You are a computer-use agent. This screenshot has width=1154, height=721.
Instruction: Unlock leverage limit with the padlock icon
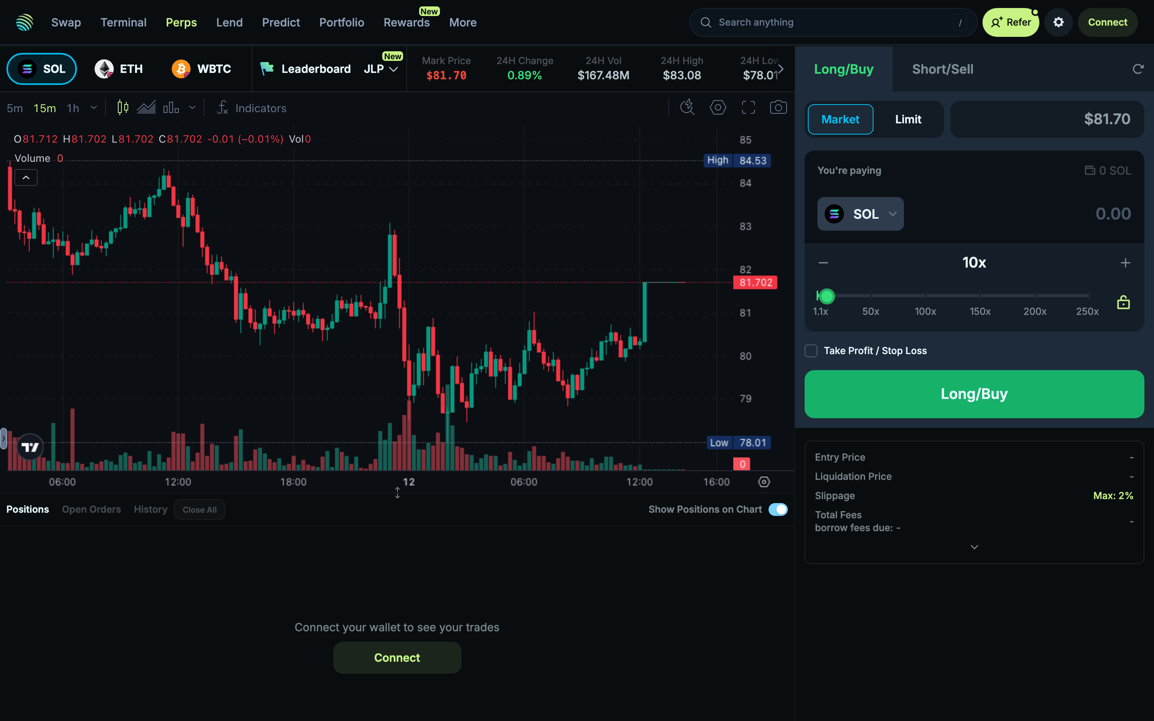[1123, 302]
